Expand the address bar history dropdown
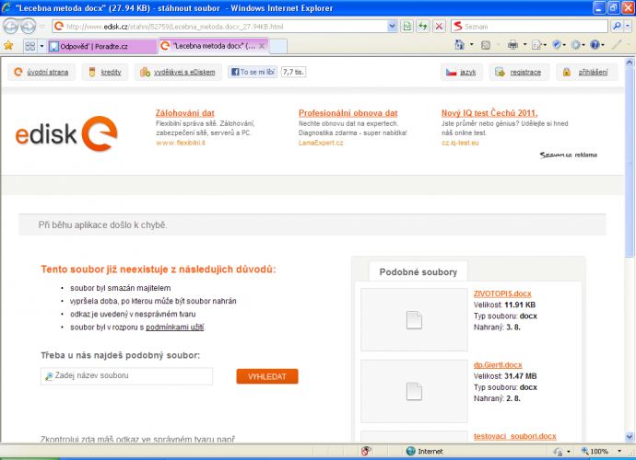Screen dimensions: 636x460 pos(393,27)
